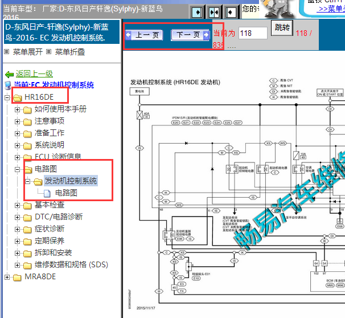Viewport: 345px width, 318px height.
Task: Expand the 系统说明 node
Action: point(17,145)
